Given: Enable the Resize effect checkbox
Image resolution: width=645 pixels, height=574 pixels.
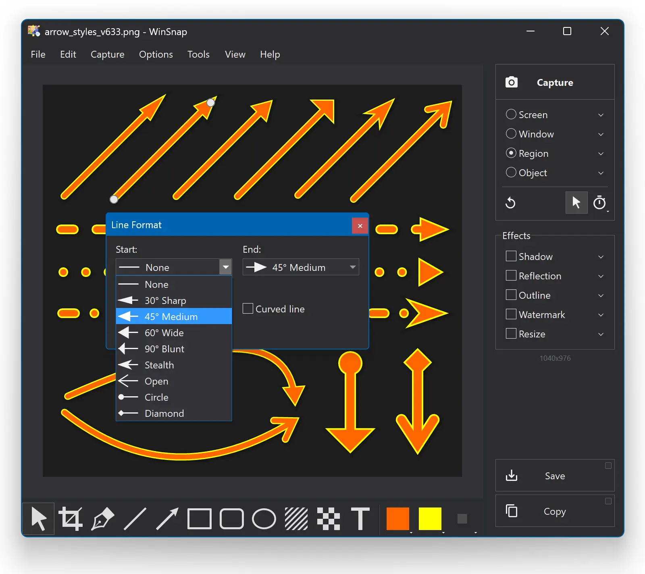Looking at the screenshot, I should click(x=511, y=333).
